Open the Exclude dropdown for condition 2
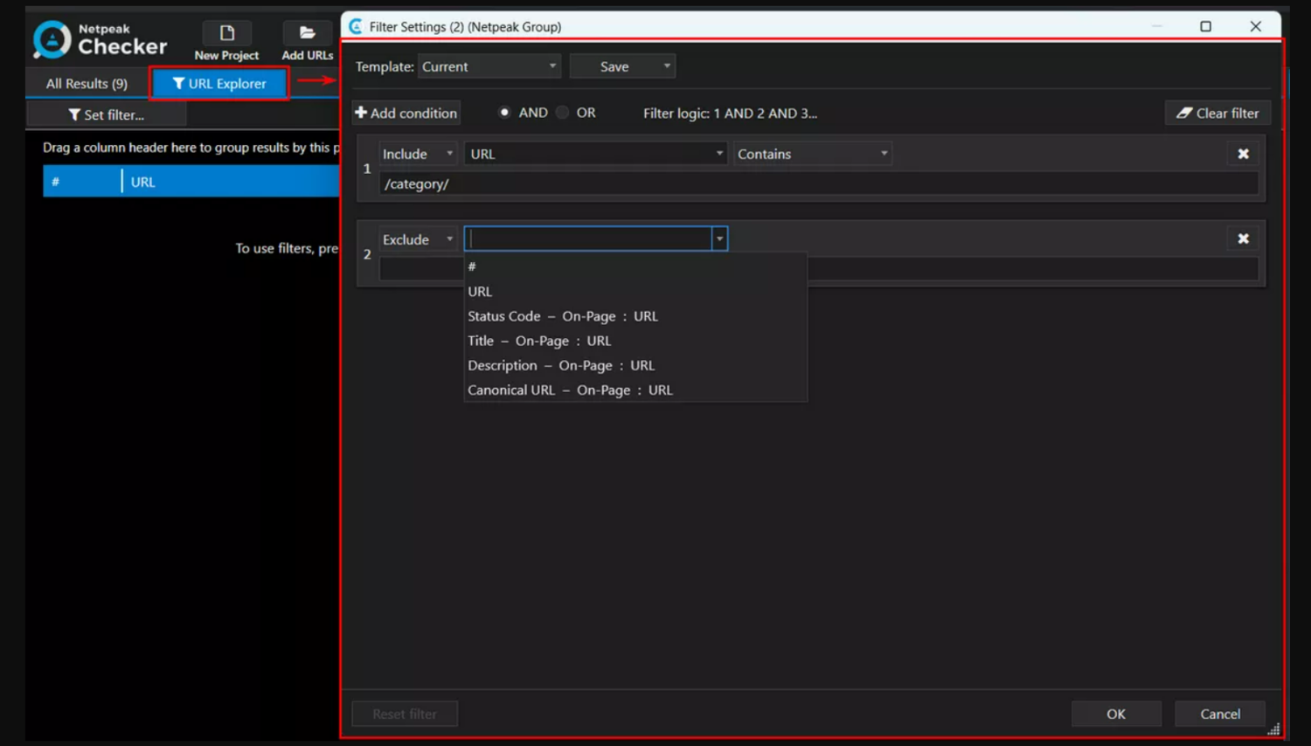Screen dimensions: 1311x746 (x=449, y=238)
